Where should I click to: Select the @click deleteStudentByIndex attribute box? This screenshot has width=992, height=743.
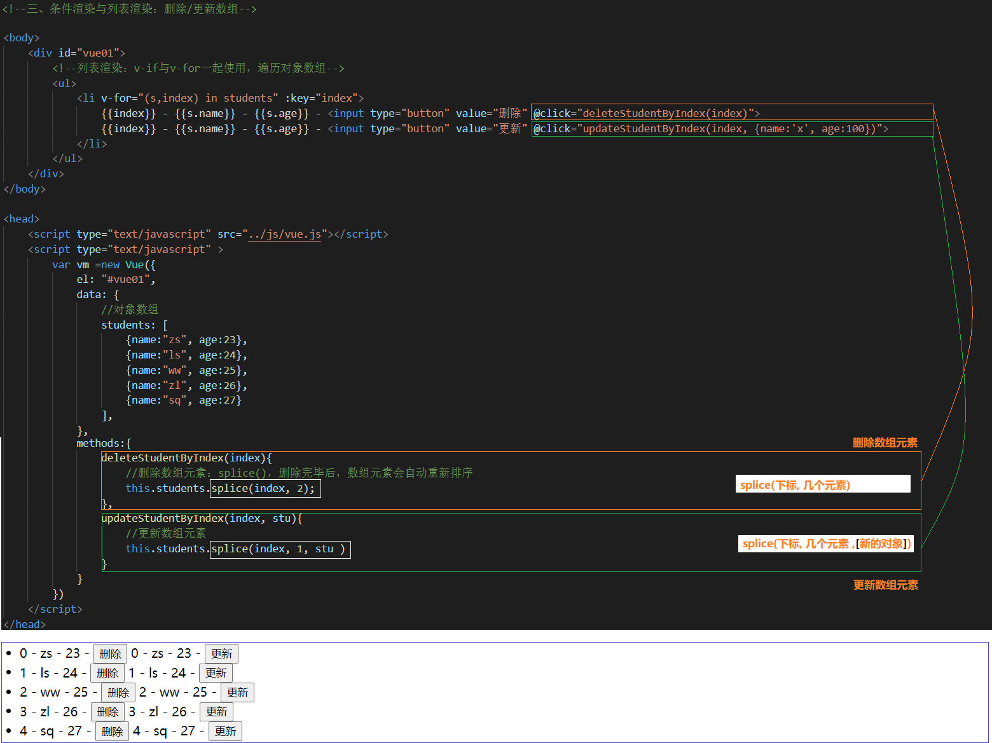pos(731,113)
